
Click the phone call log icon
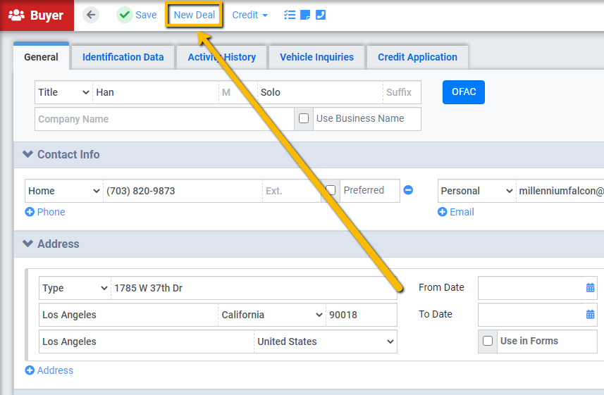321,15
